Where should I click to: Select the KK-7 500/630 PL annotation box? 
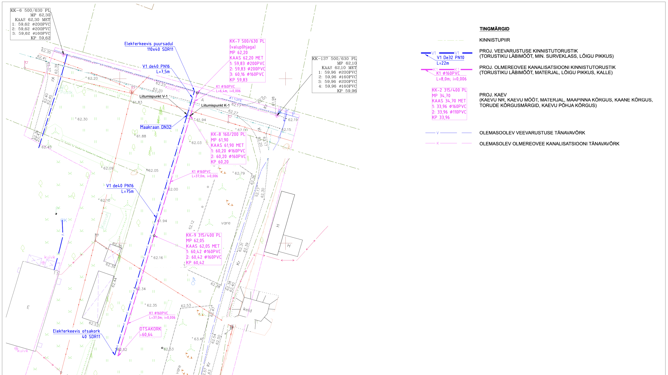point(247,61)
